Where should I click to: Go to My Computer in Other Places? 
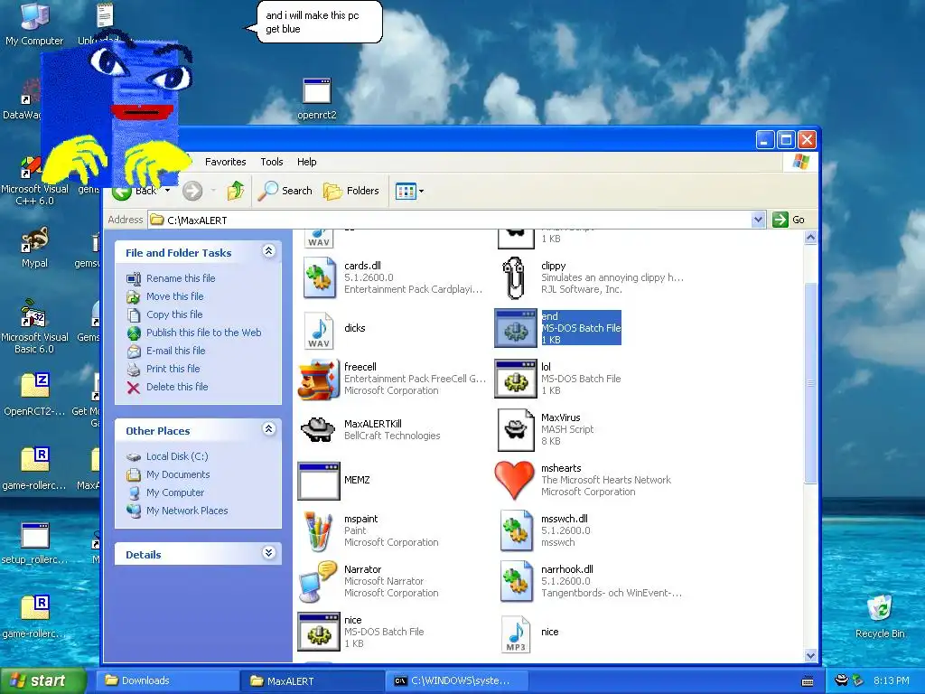(x=175, y=492)
